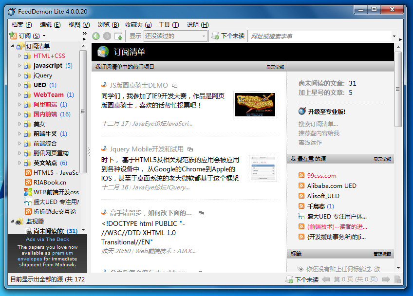Click the FeedDemon application icon in title bar
The width and height of the screenshot is (413, 296).
pyautogui.click(x=12, y=11)
